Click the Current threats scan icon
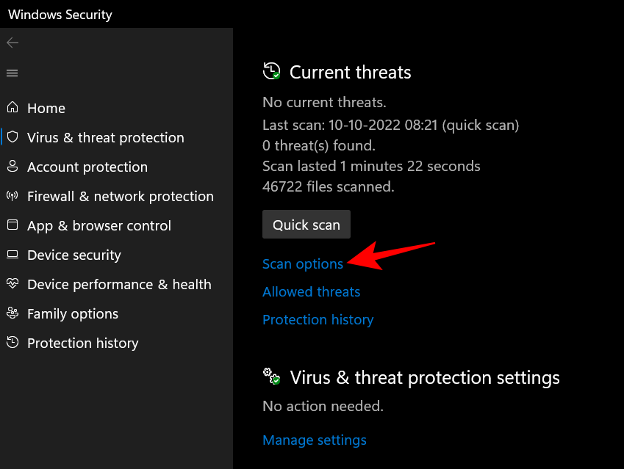This screenshot has height=469, width=624. pyautogui.click(x=271, y=70)
